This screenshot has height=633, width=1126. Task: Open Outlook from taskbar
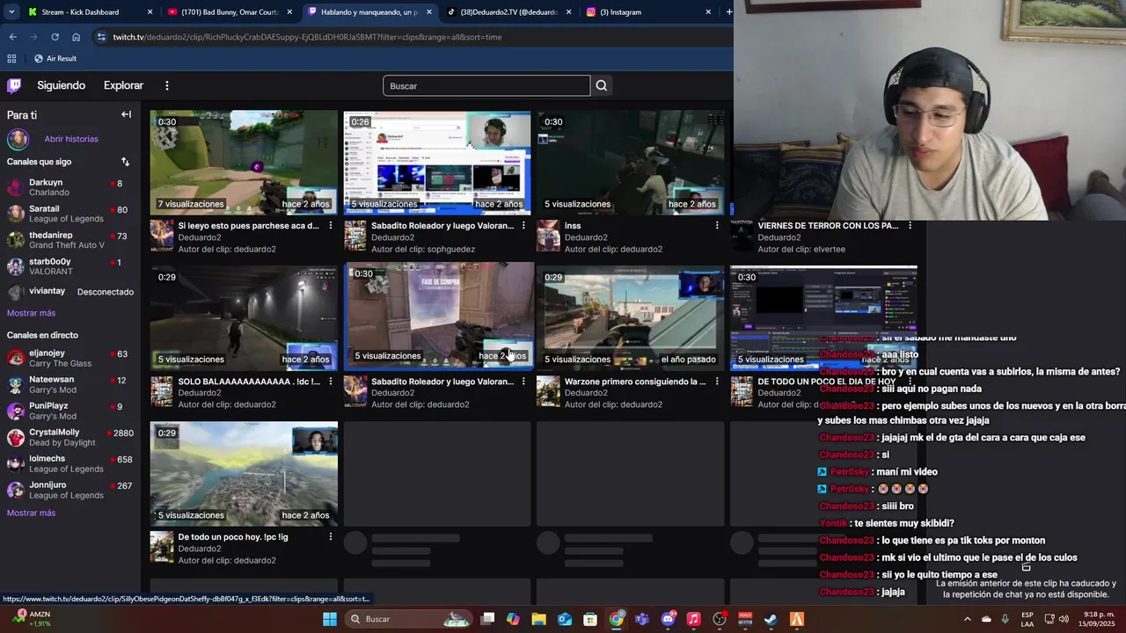point(565,619)
